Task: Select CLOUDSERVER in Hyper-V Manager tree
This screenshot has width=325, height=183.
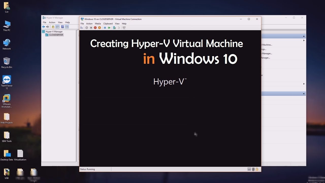Action: tap(54, 35)
